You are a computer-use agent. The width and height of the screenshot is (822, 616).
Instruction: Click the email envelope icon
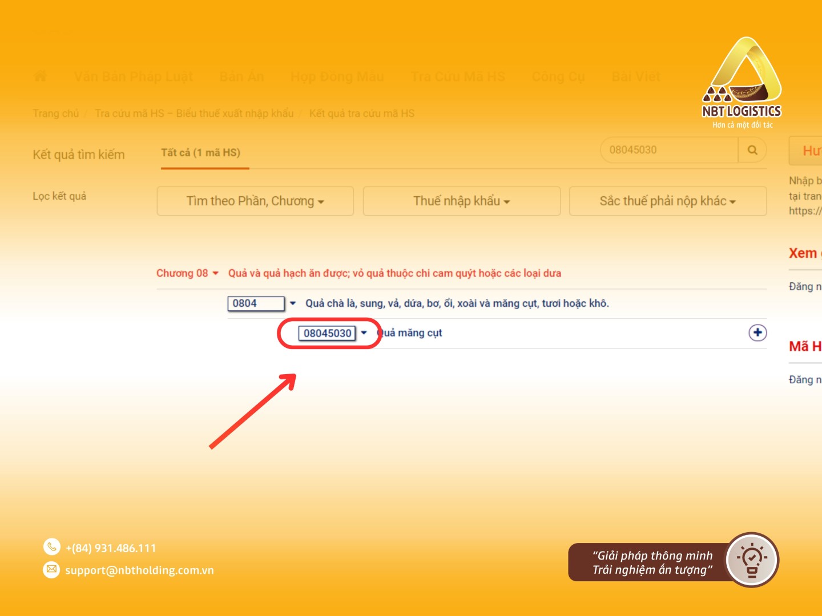(51, 569)
